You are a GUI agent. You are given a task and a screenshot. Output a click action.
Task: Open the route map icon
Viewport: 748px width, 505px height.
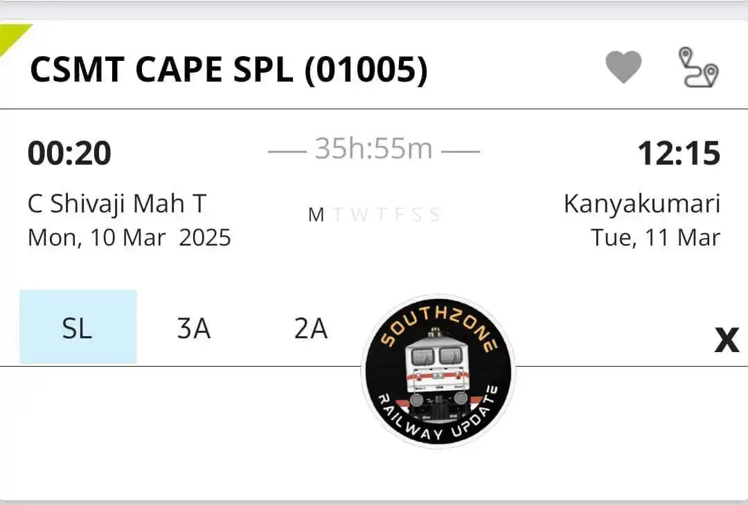(x=699, y=67)
